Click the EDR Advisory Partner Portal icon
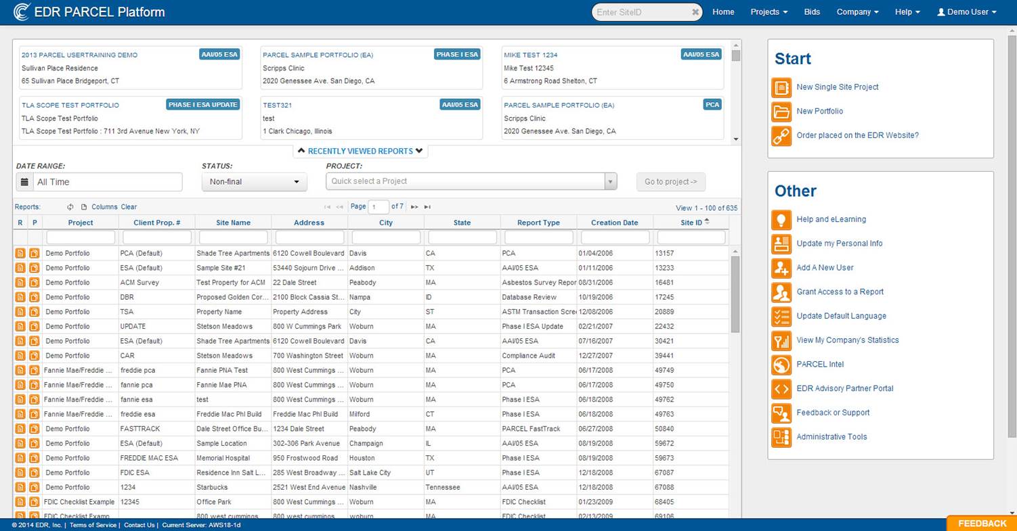This screenshot has height=531, width=1017. tap(781, 389)
